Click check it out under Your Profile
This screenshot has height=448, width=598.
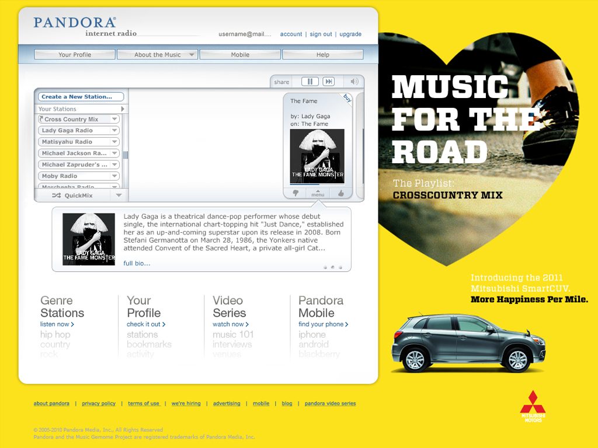tap(146, 324)
